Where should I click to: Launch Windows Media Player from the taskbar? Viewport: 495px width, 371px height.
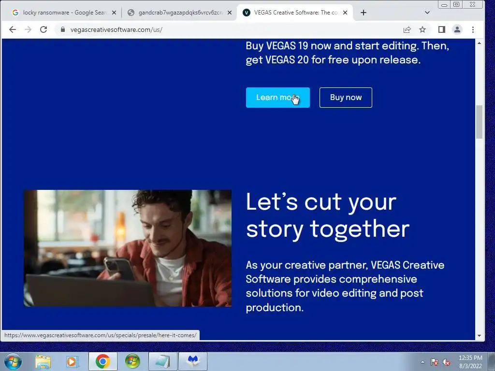tap(73, 361)
